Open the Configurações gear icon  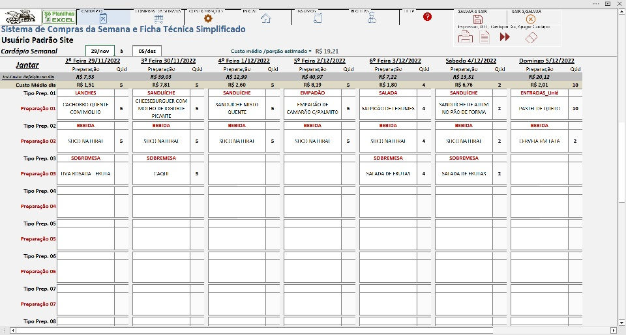[208, 18]
